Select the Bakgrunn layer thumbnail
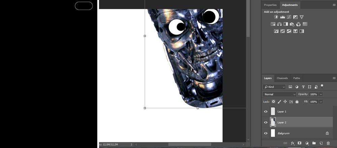Screen dimensions: 337x148 coord(273,133)
